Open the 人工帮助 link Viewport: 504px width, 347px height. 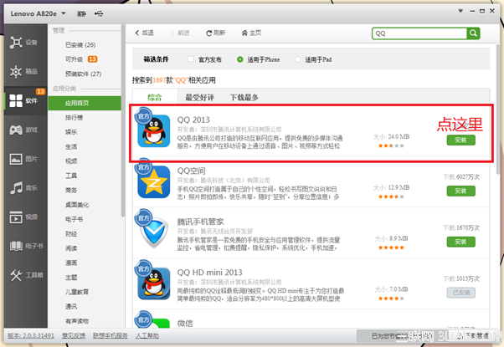click(x=147, y=336)
